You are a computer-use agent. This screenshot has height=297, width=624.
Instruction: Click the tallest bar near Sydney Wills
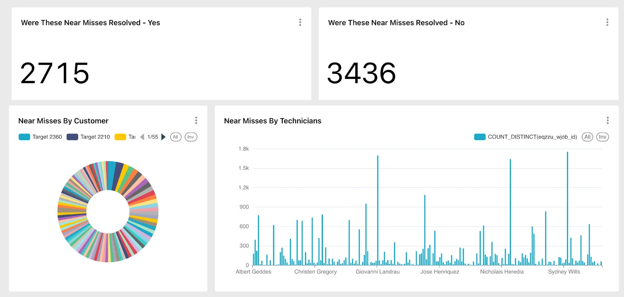[x=567, y=207]
